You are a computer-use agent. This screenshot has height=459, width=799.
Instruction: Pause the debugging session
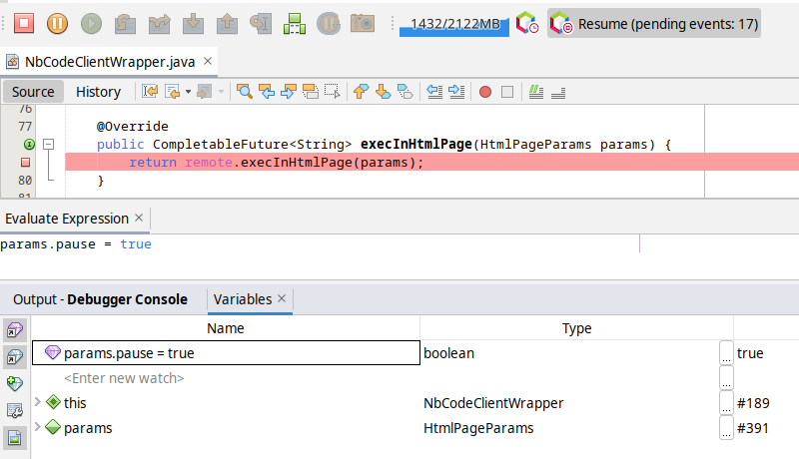tap(57, 23)
